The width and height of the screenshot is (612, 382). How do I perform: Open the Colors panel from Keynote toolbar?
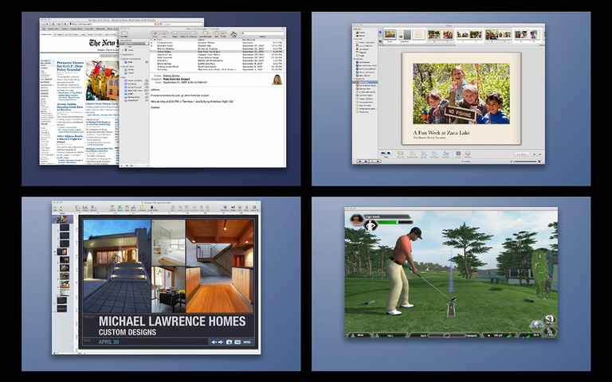(240, 208)
